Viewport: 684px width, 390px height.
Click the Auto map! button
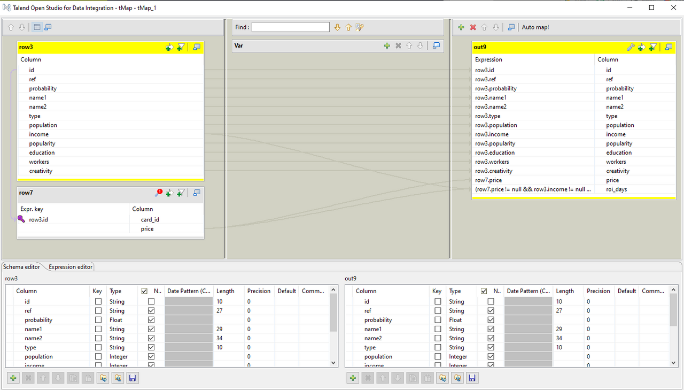(x=535, y=27)
